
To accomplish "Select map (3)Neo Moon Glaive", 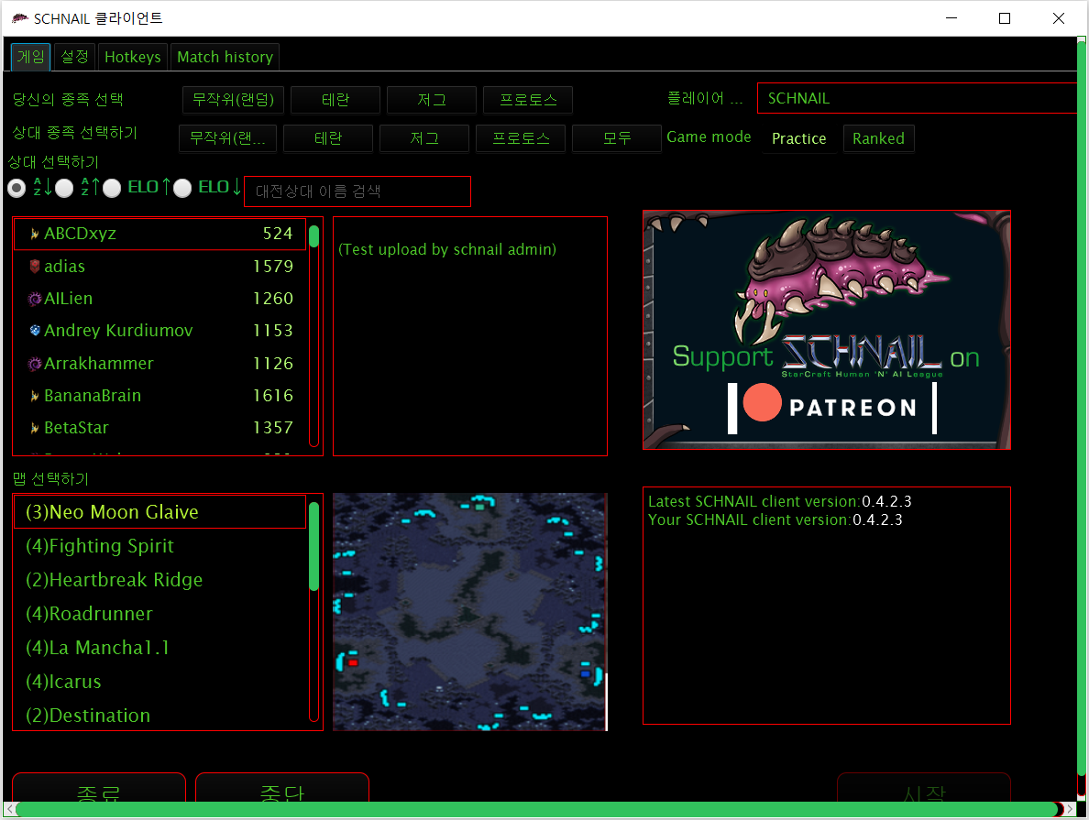I will (x=159, y=512).
